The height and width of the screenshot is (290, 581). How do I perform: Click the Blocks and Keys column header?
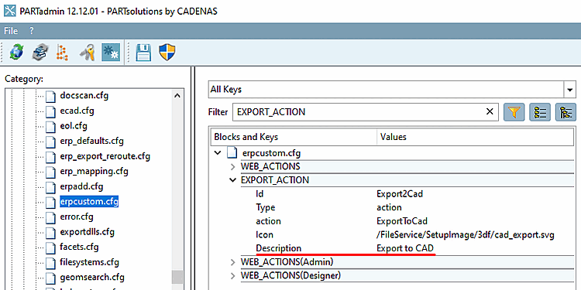pyautogui.click(x=294, y=137)
